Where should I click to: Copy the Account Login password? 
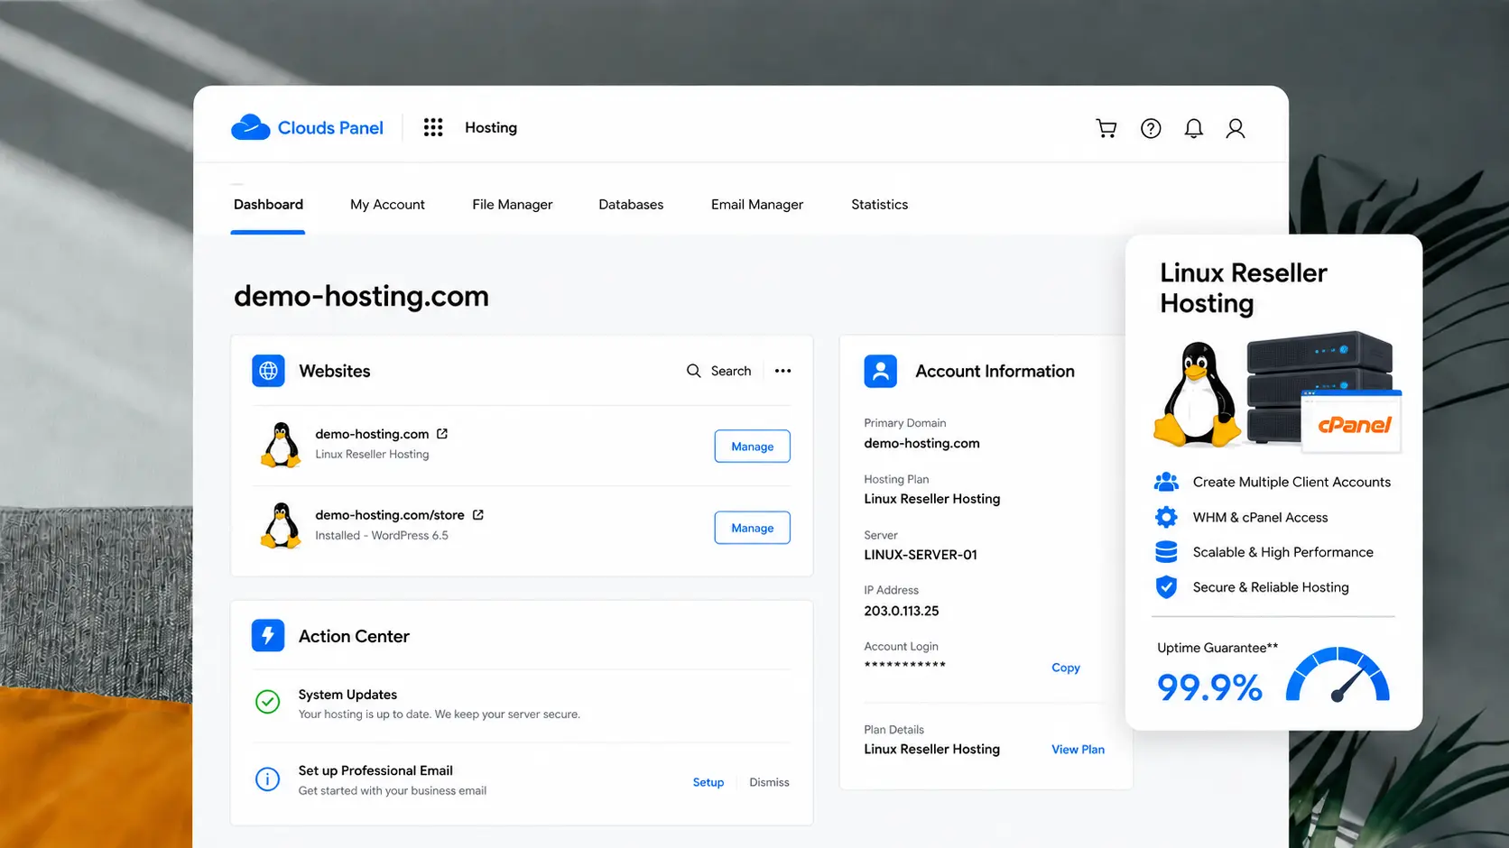pos(1065,668)
